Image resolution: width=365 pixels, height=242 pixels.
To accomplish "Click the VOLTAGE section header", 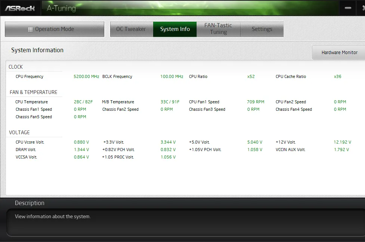I will click(x=19, y=132).
